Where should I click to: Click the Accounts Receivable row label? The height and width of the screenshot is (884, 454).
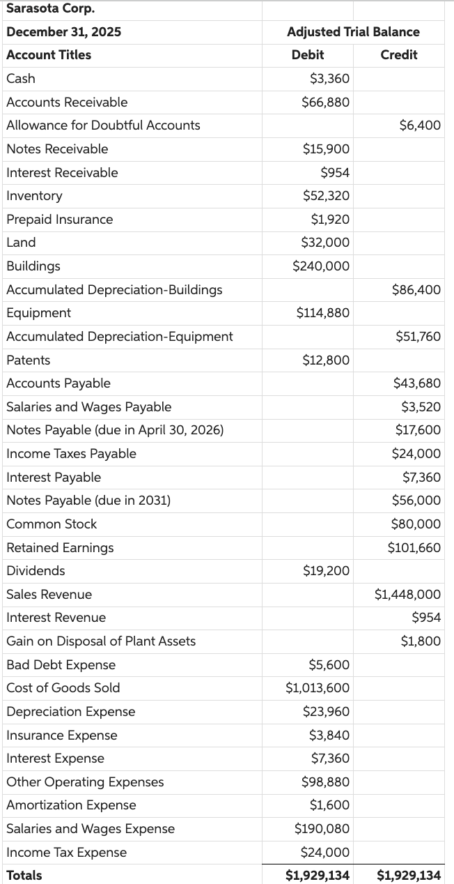(67, 102)
